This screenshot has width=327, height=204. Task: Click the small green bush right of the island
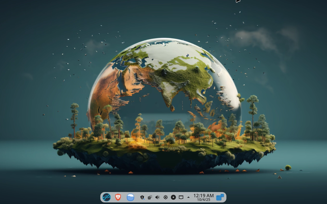click(x=288, y=167)
